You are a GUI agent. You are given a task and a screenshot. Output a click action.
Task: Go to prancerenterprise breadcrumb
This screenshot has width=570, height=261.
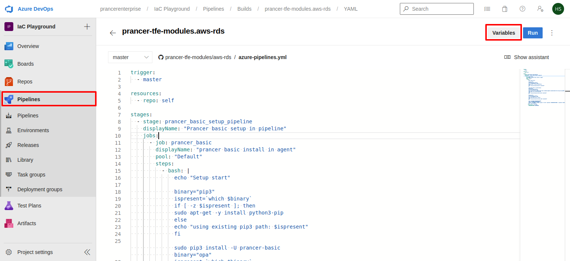pyautogui.click(x=121, y=9)
